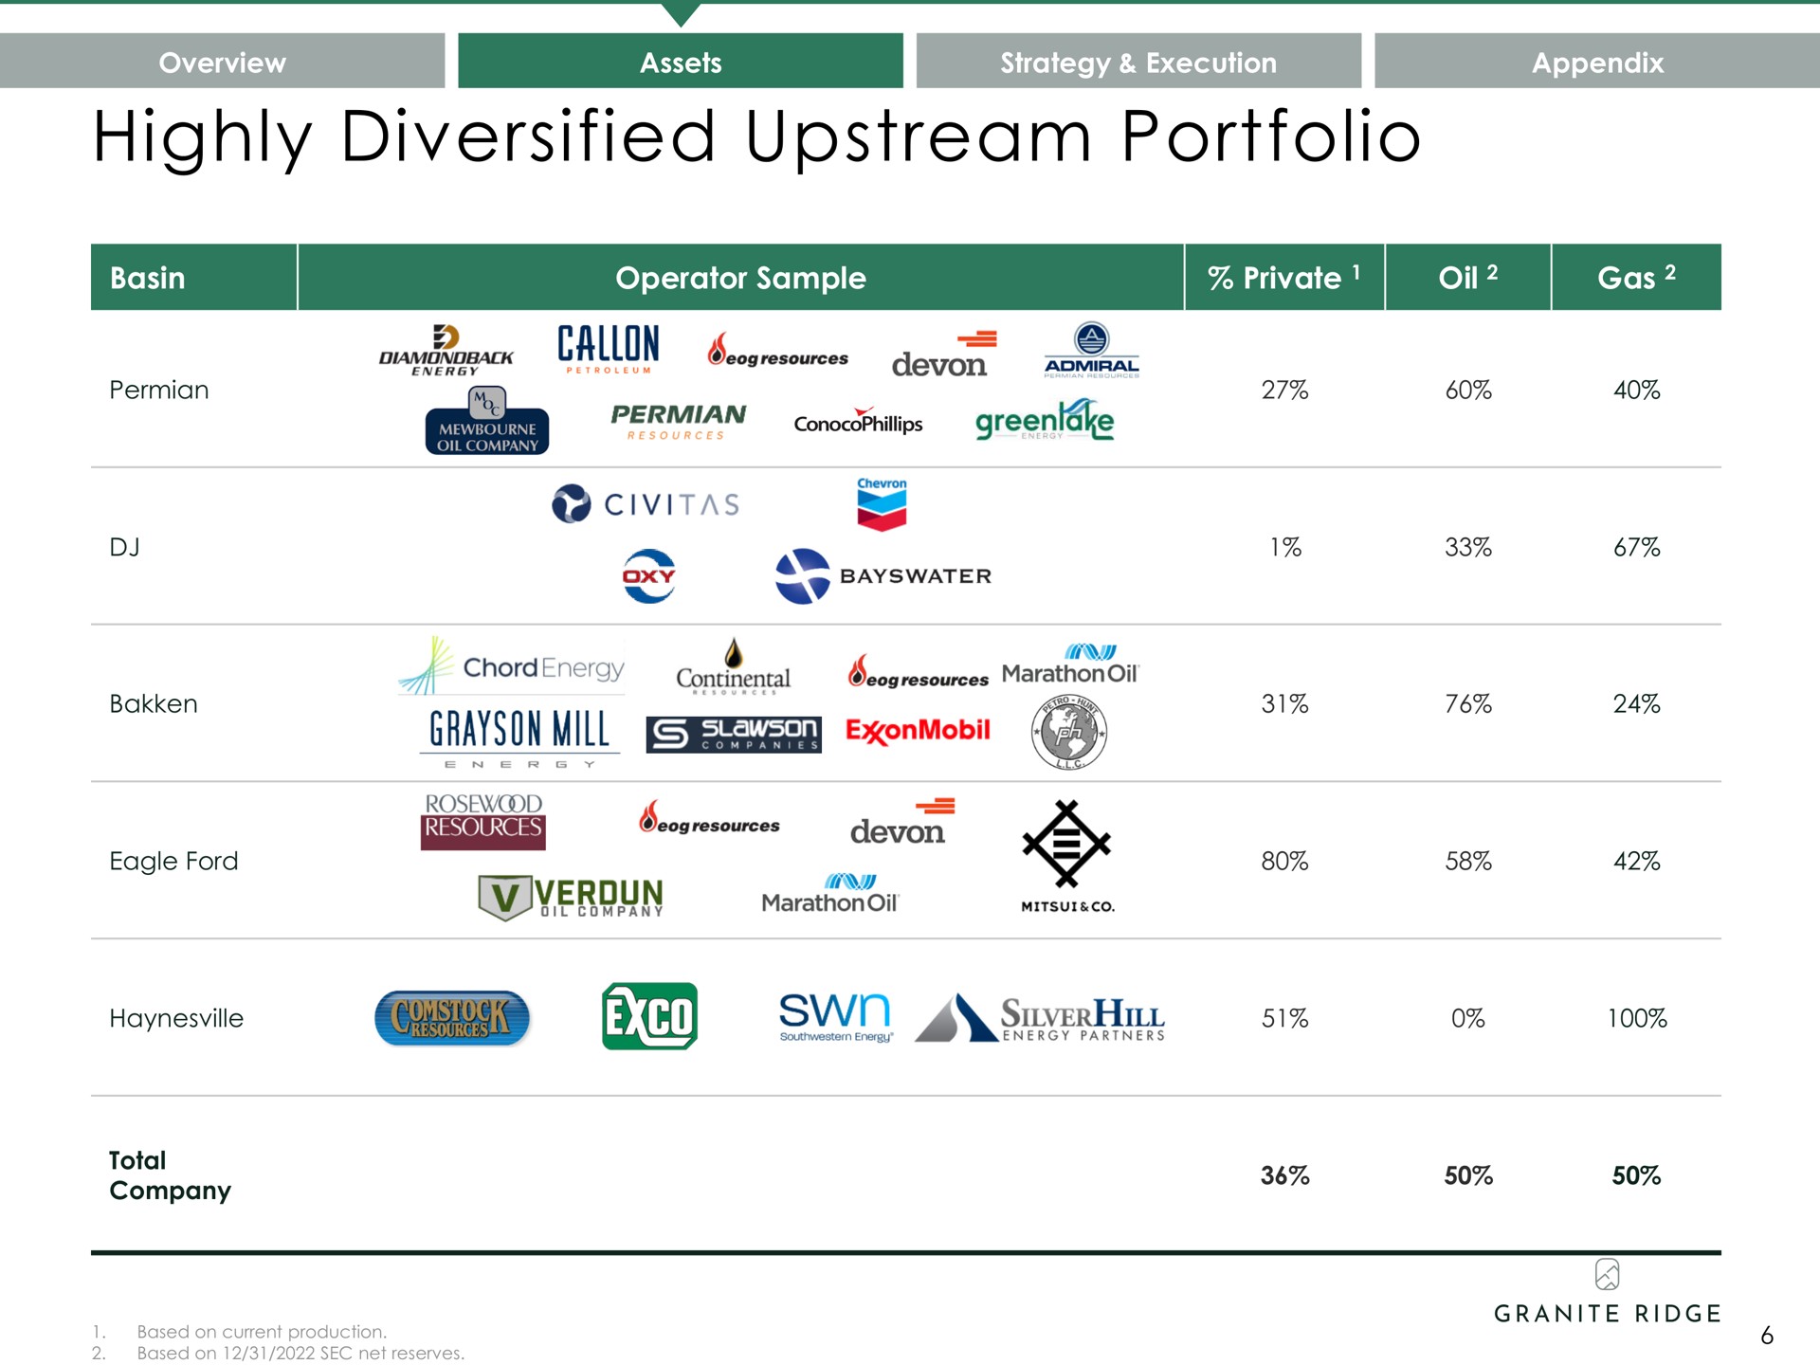Click the Chord Energy logo

click(511, 665)
